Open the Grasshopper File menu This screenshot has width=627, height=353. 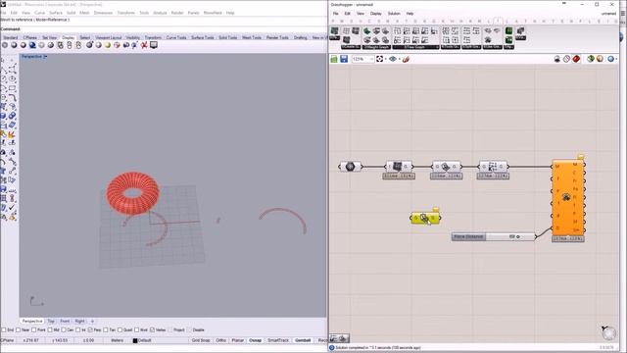335,14
